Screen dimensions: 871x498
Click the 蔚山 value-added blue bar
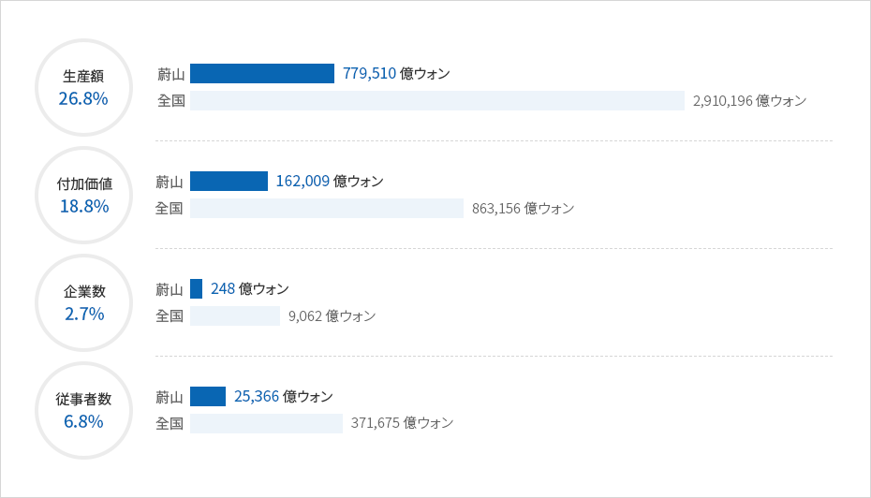point(229,181)
